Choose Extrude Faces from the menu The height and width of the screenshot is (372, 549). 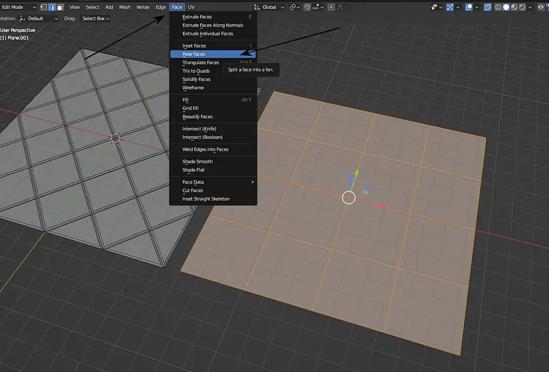pyautogui.click(x=213, y=17)
